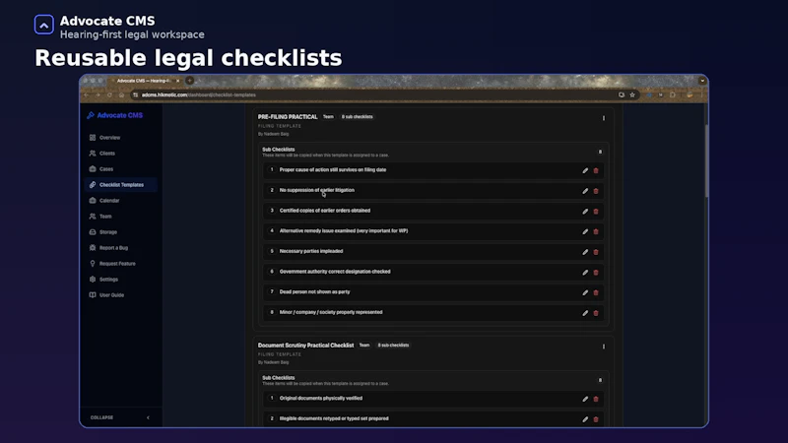The width and height of the screenshot is (788, 443).
Task: Open Overview in the sidebar
Action: (120, 138)
